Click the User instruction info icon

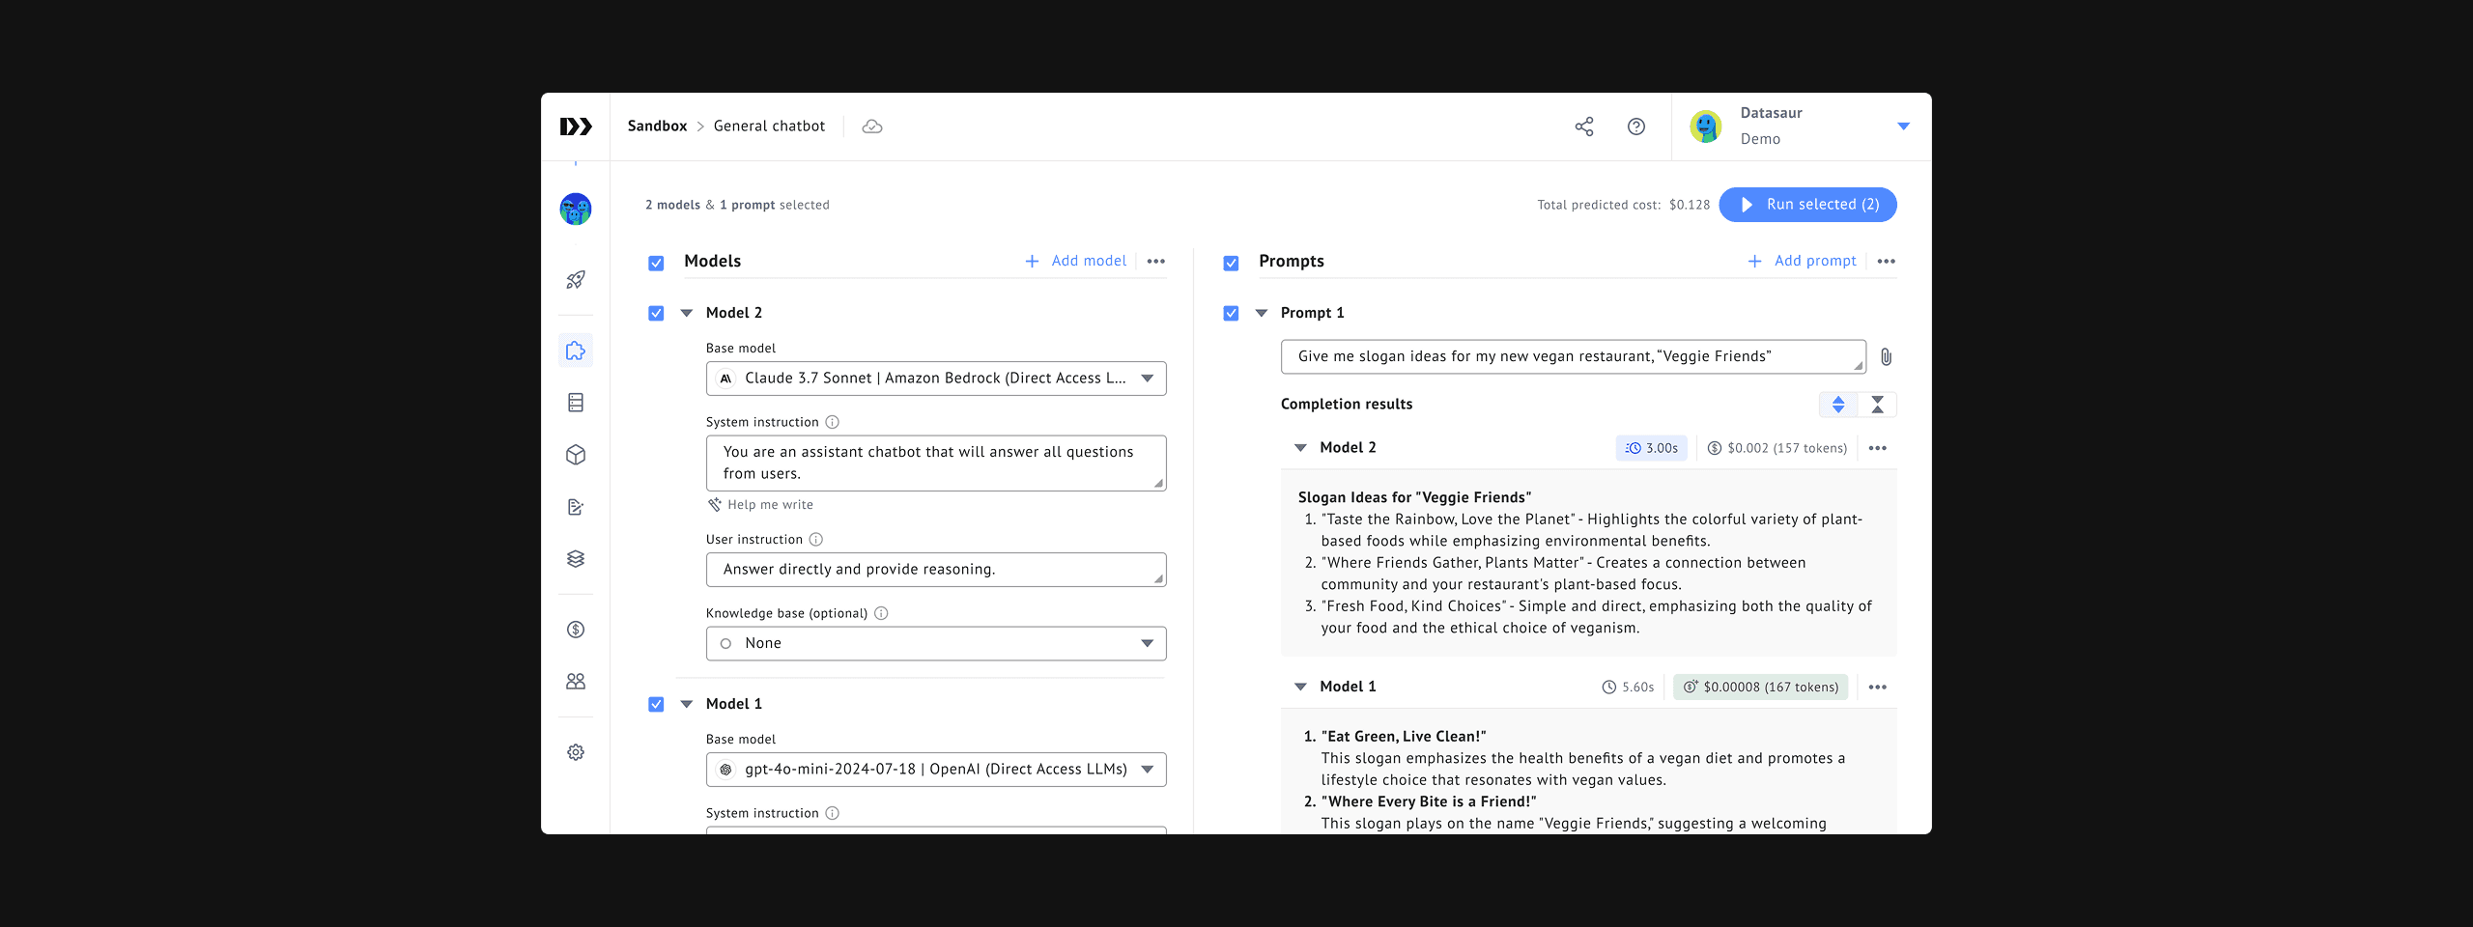click(816, 540)
